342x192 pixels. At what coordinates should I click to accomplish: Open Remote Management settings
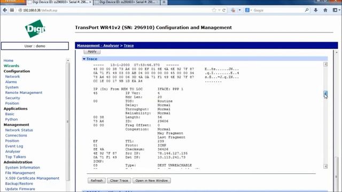pos(24,92)
